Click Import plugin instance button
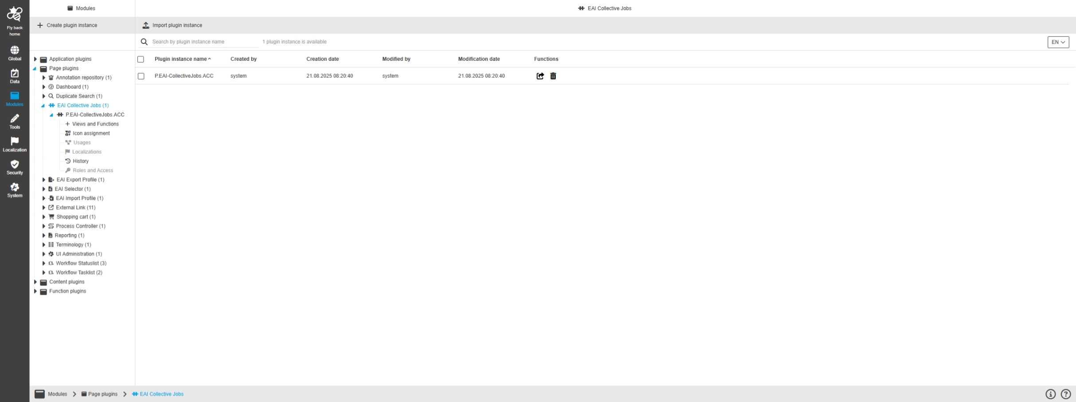Screen dimensions: 1076x402 tap(172, 25)
